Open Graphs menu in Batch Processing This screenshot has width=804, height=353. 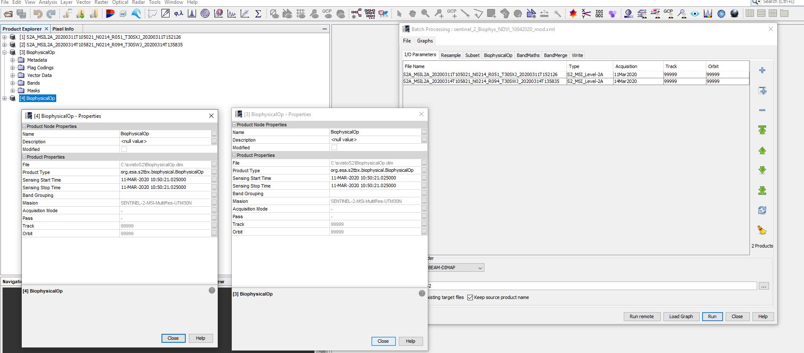pos(425,41)
